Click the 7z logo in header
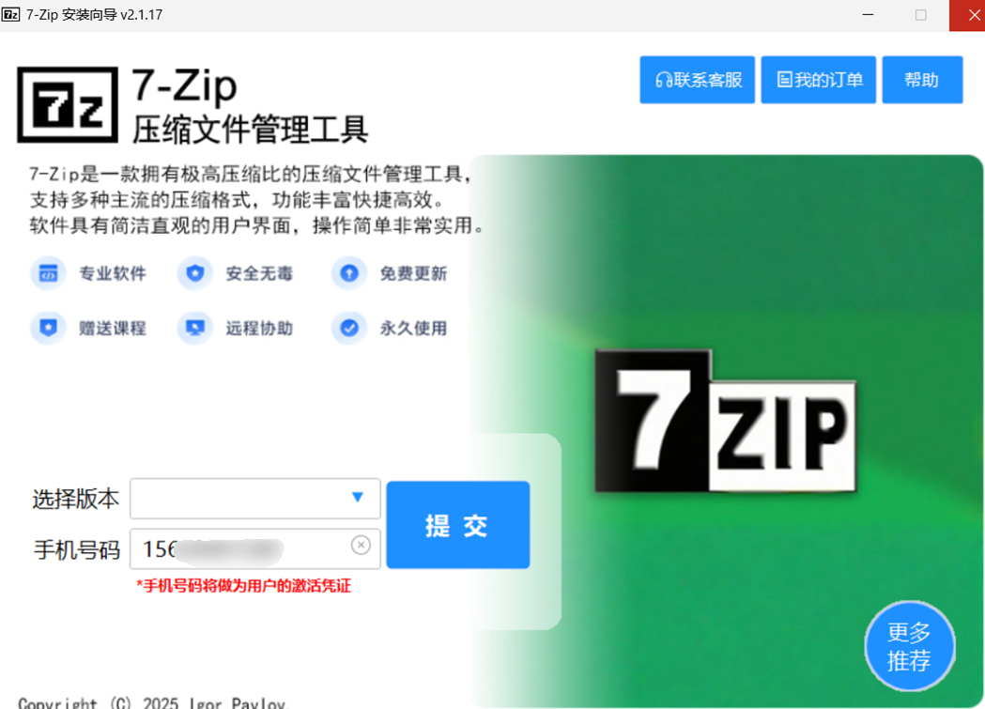The image size is (985, 709). pyautogui.click(x=68, y=105)
